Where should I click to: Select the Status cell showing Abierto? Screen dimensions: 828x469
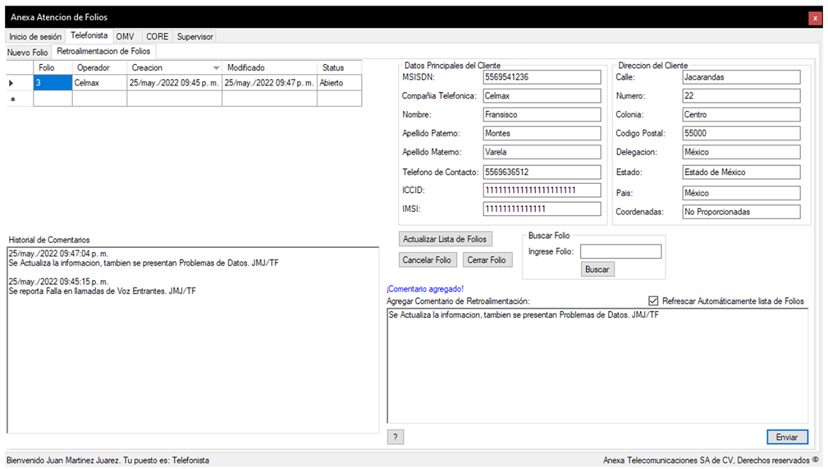pyautogui.click(x=339, y=83)
